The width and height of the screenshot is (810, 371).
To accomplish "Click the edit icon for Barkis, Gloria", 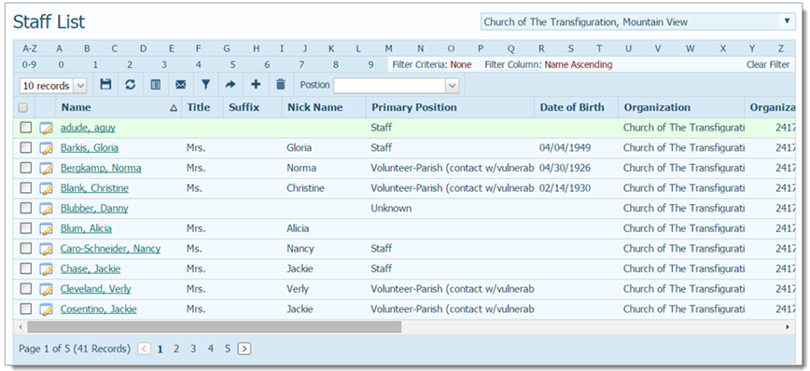I will coord(47,148).
